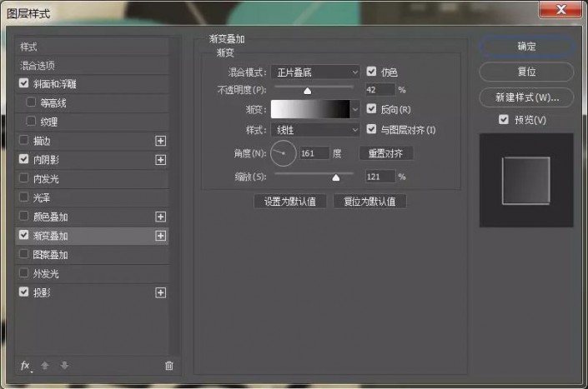Click the fx add effect icon

(x=25, y=366)
